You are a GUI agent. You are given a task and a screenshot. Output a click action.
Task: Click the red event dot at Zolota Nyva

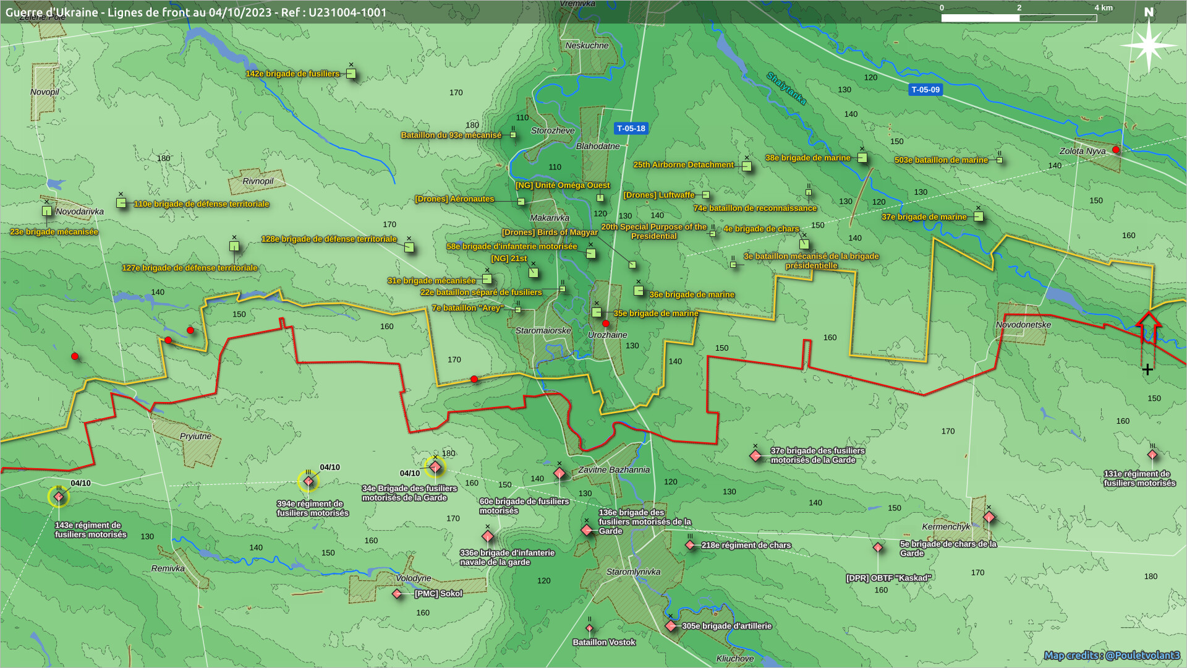(1116, 150)
